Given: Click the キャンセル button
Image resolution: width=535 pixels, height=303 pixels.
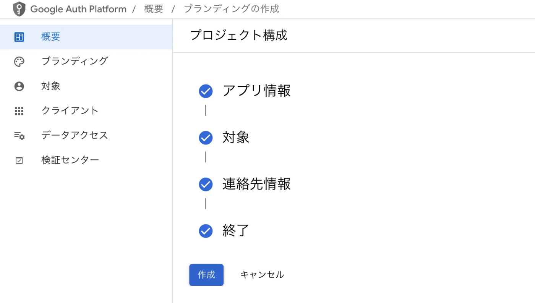Looking at the screenshot, I should coord(262,275).
